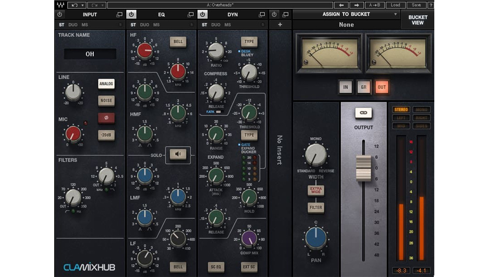Select DUO mode in INPUT section
This screenshot has height=277, width=488.
[73, 24]
